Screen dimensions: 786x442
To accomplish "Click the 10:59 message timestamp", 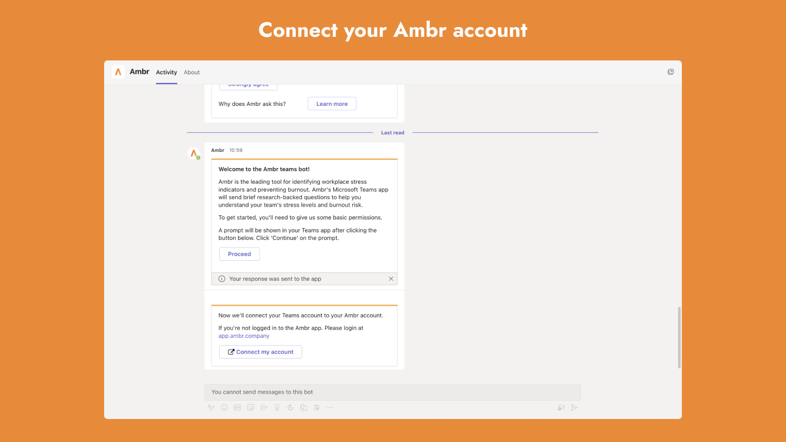I will (x=236, y=150).
